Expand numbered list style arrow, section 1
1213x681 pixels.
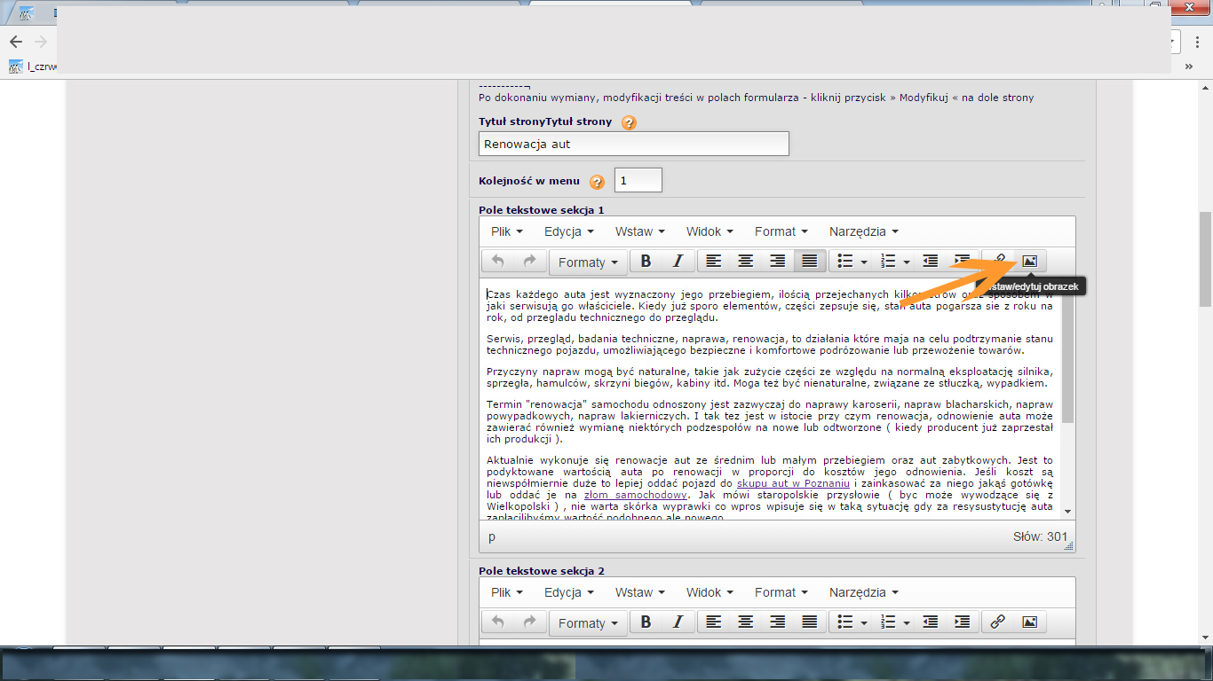pyautogui.click(x=906, y=262)
